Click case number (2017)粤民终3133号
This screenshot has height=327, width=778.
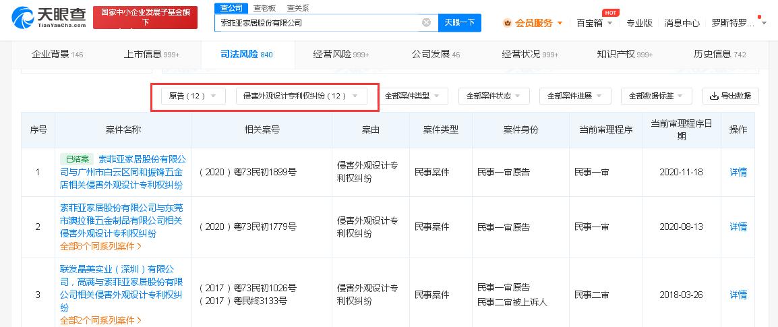click(243, 301)
